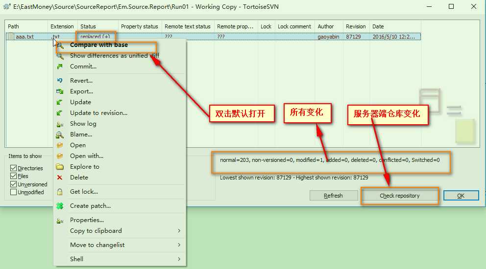Expand the Shell submenu arrow
The height and width of the screenshot is (269, 486).
pyautogui.click(x=179, y=259)
